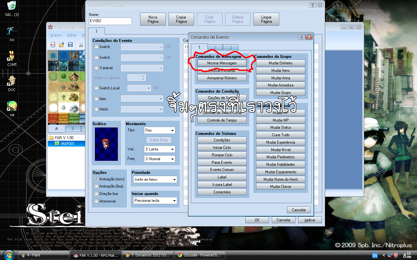Select the 'ico' desktop icon
This screenshot has width=417, height=260.
12,33
